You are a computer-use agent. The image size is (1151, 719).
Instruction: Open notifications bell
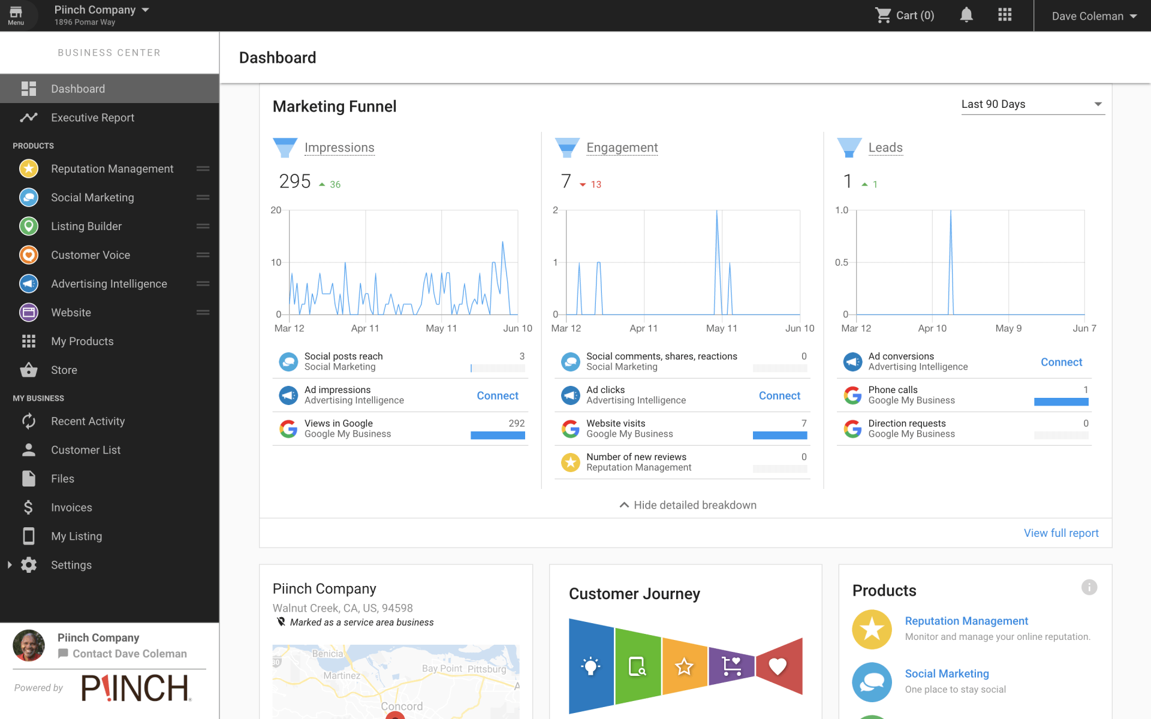pyautogui.click(x=966, y=15)
